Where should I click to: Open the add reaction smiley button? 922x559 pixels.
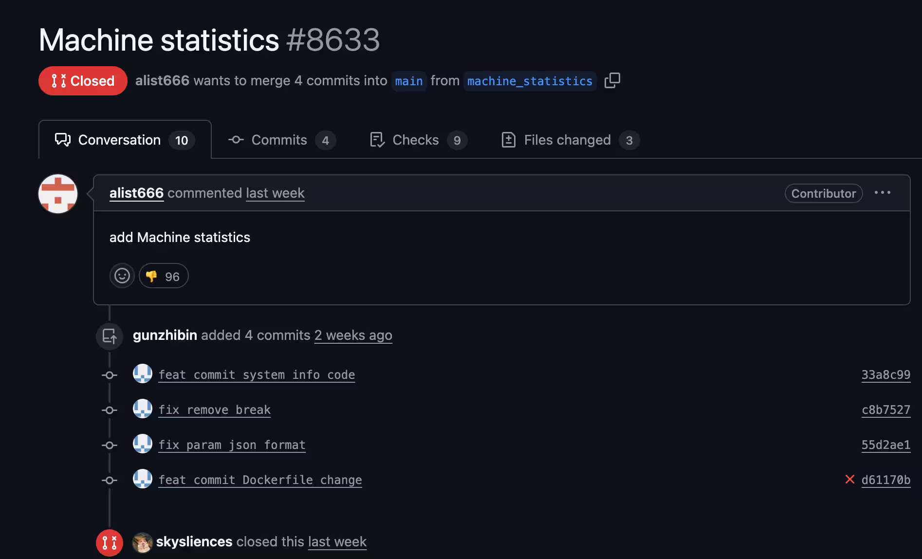point(122,276)
